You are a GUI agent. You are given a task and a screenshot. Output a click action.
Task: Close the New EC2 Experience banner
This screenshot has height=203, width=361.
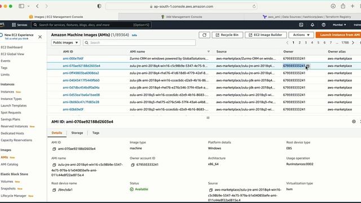40,37
